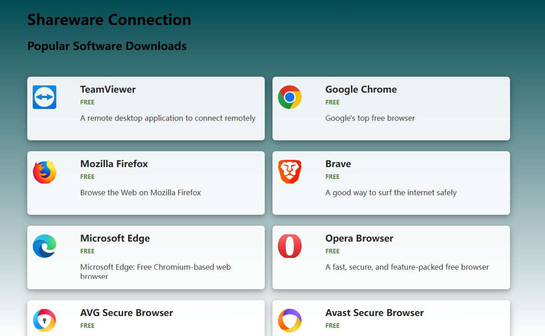Click the Shareware Connection site heading
The image size is (545, 336).
(x=109, y=20)
